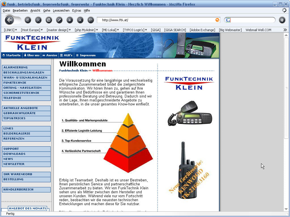Open the [GIGA SEARCH] bookmark
The height and width of the screenshot is (217, 290).
[x=175, y=30]
